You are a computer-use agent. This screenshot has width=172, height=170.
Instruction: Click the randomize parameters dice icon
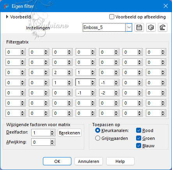click(x=151, y=27)
